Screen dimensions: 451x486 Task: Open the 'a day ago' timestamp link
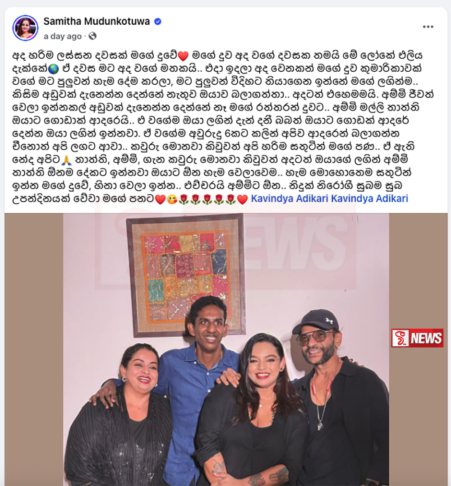pyautogui.click(x=62, y=36)
